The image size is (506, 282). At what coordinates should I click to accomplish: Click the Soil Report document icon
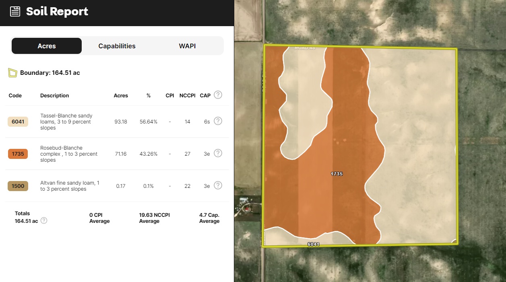point(15,11)
